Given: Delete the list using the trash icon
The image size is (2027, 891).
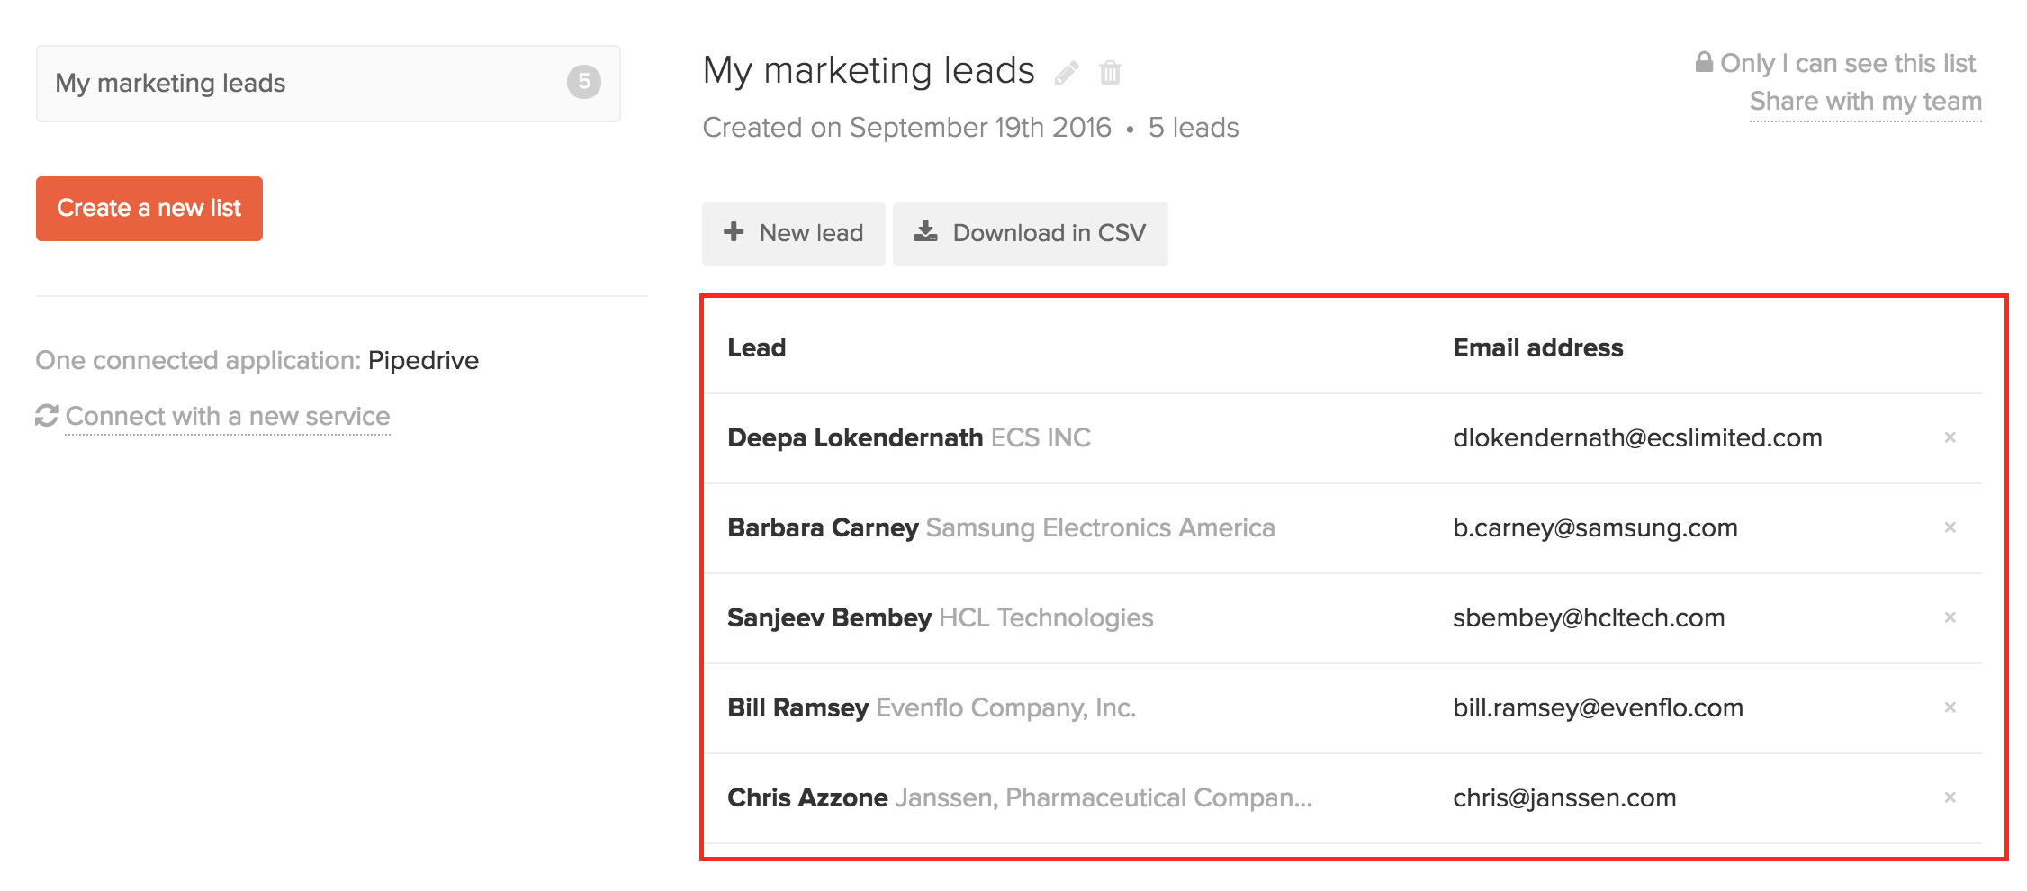Looking at the screenshot, I should [x=1111, y=73].
